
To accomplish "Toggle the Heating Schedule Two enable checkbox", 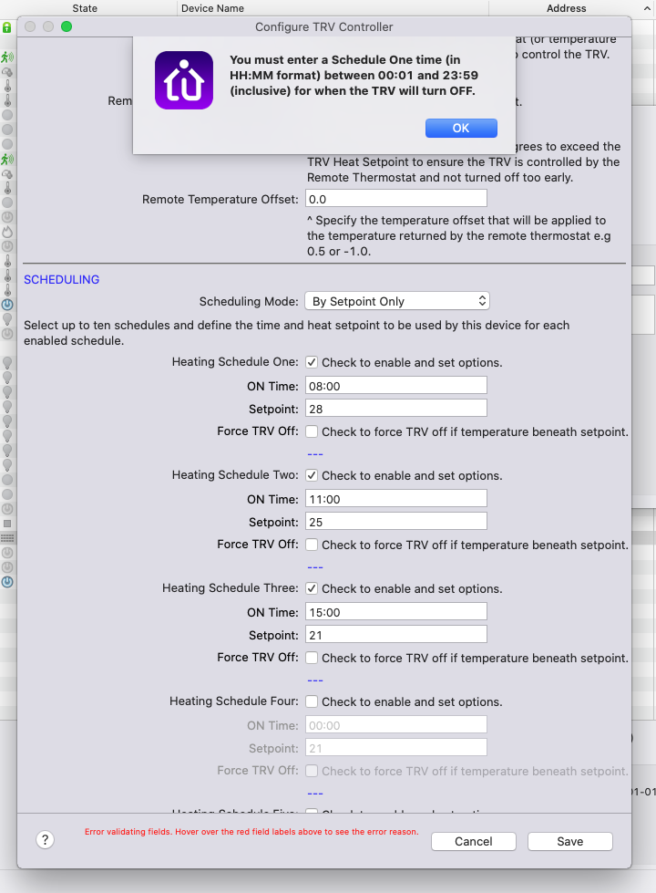I will point(312,475).
